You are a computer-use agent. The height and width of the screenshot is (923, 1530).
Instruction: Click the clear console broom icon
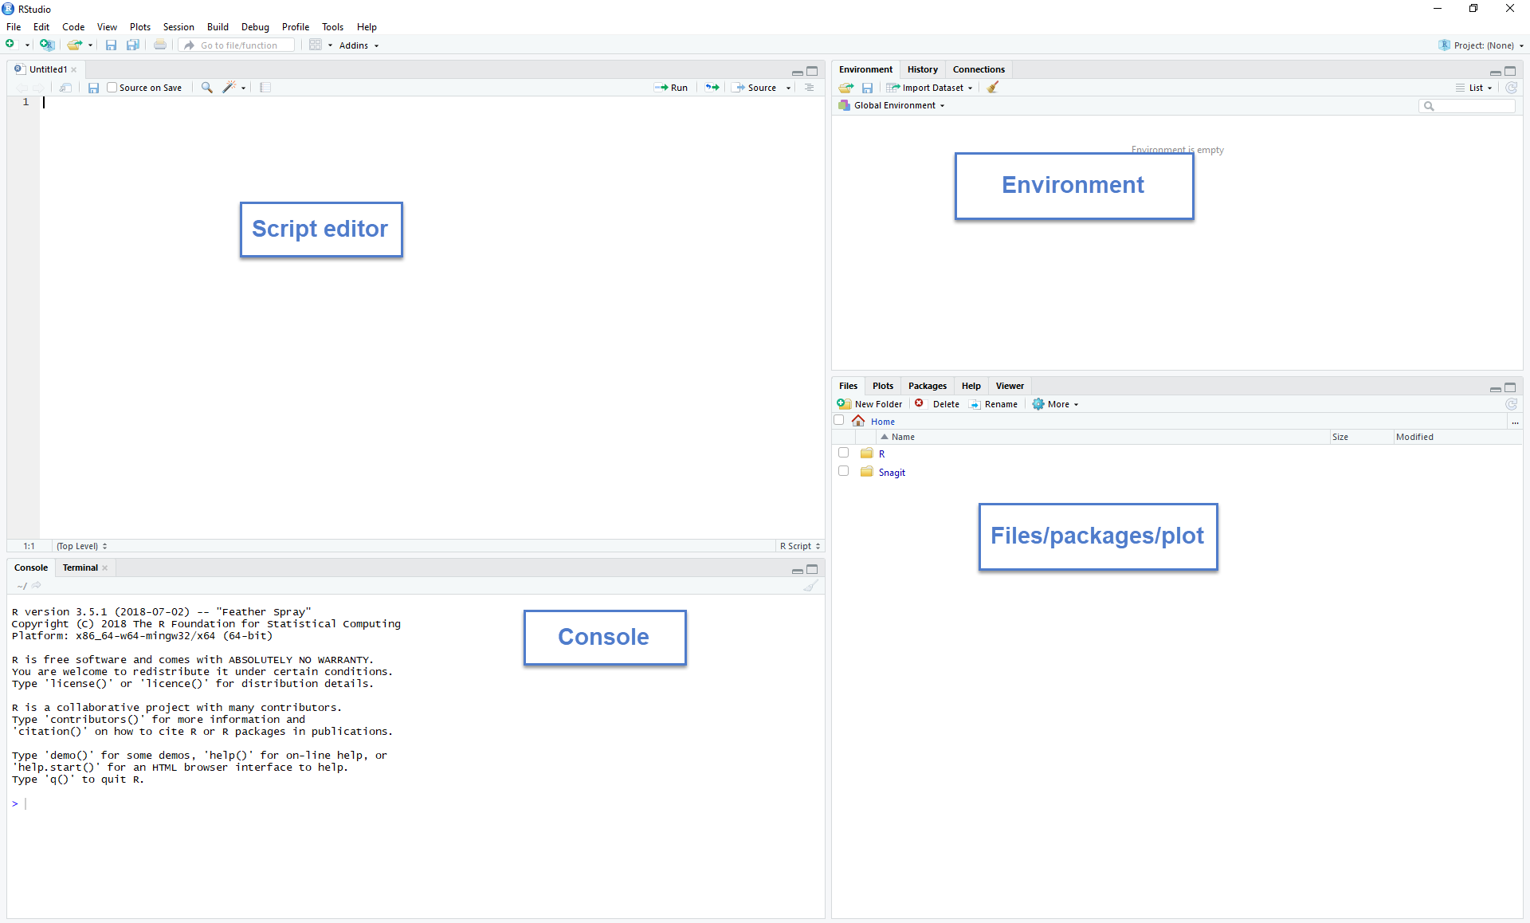coord(810,586)
